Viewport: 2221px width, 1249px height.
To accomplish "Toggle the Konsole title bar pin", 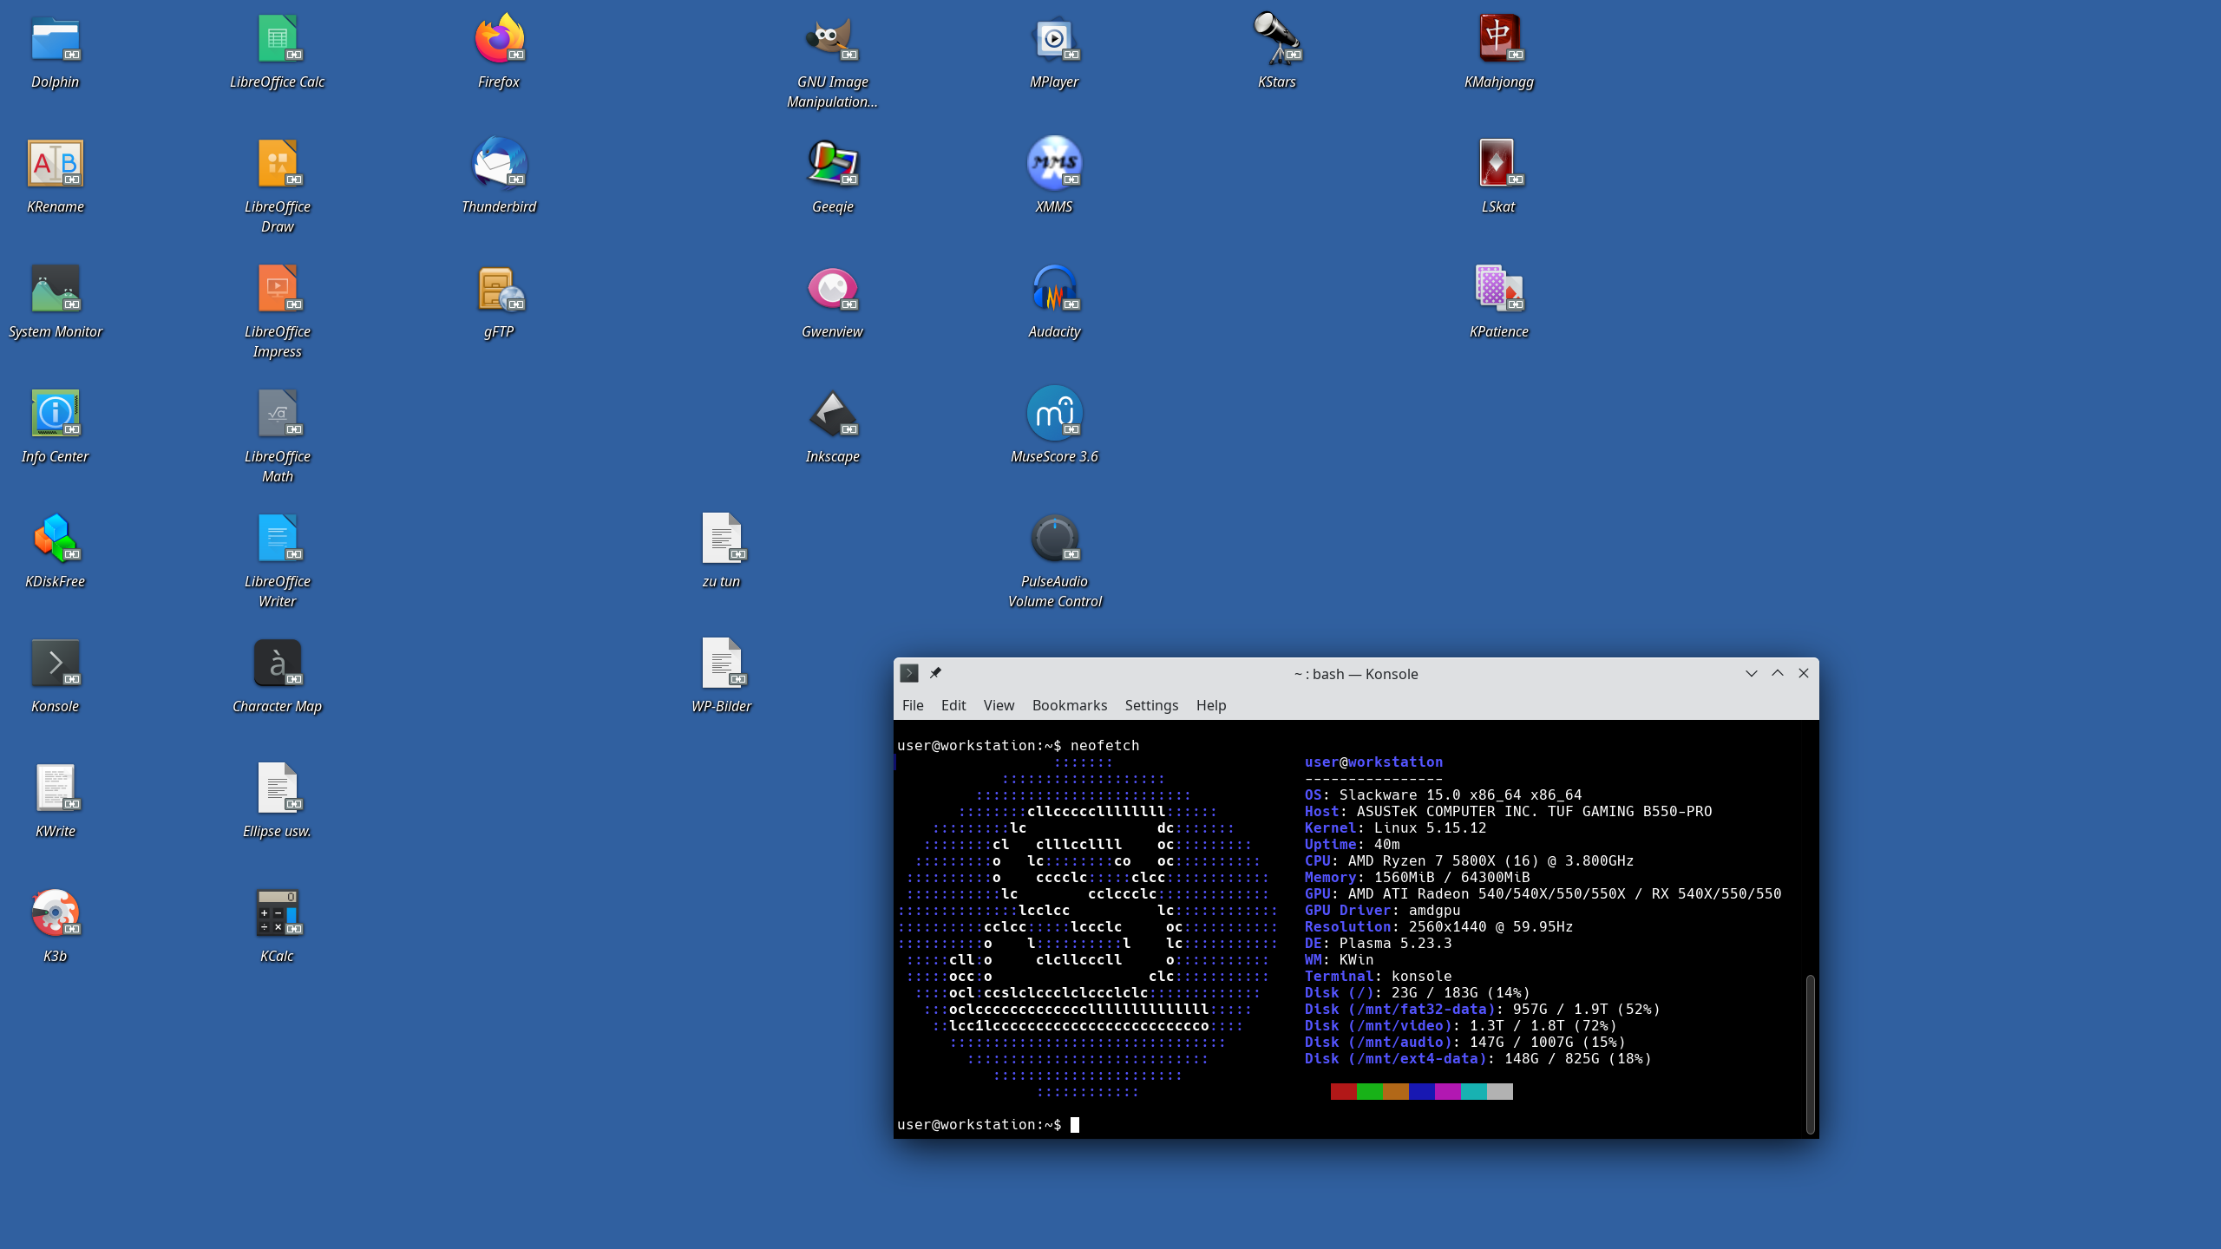I will [935, 673].
